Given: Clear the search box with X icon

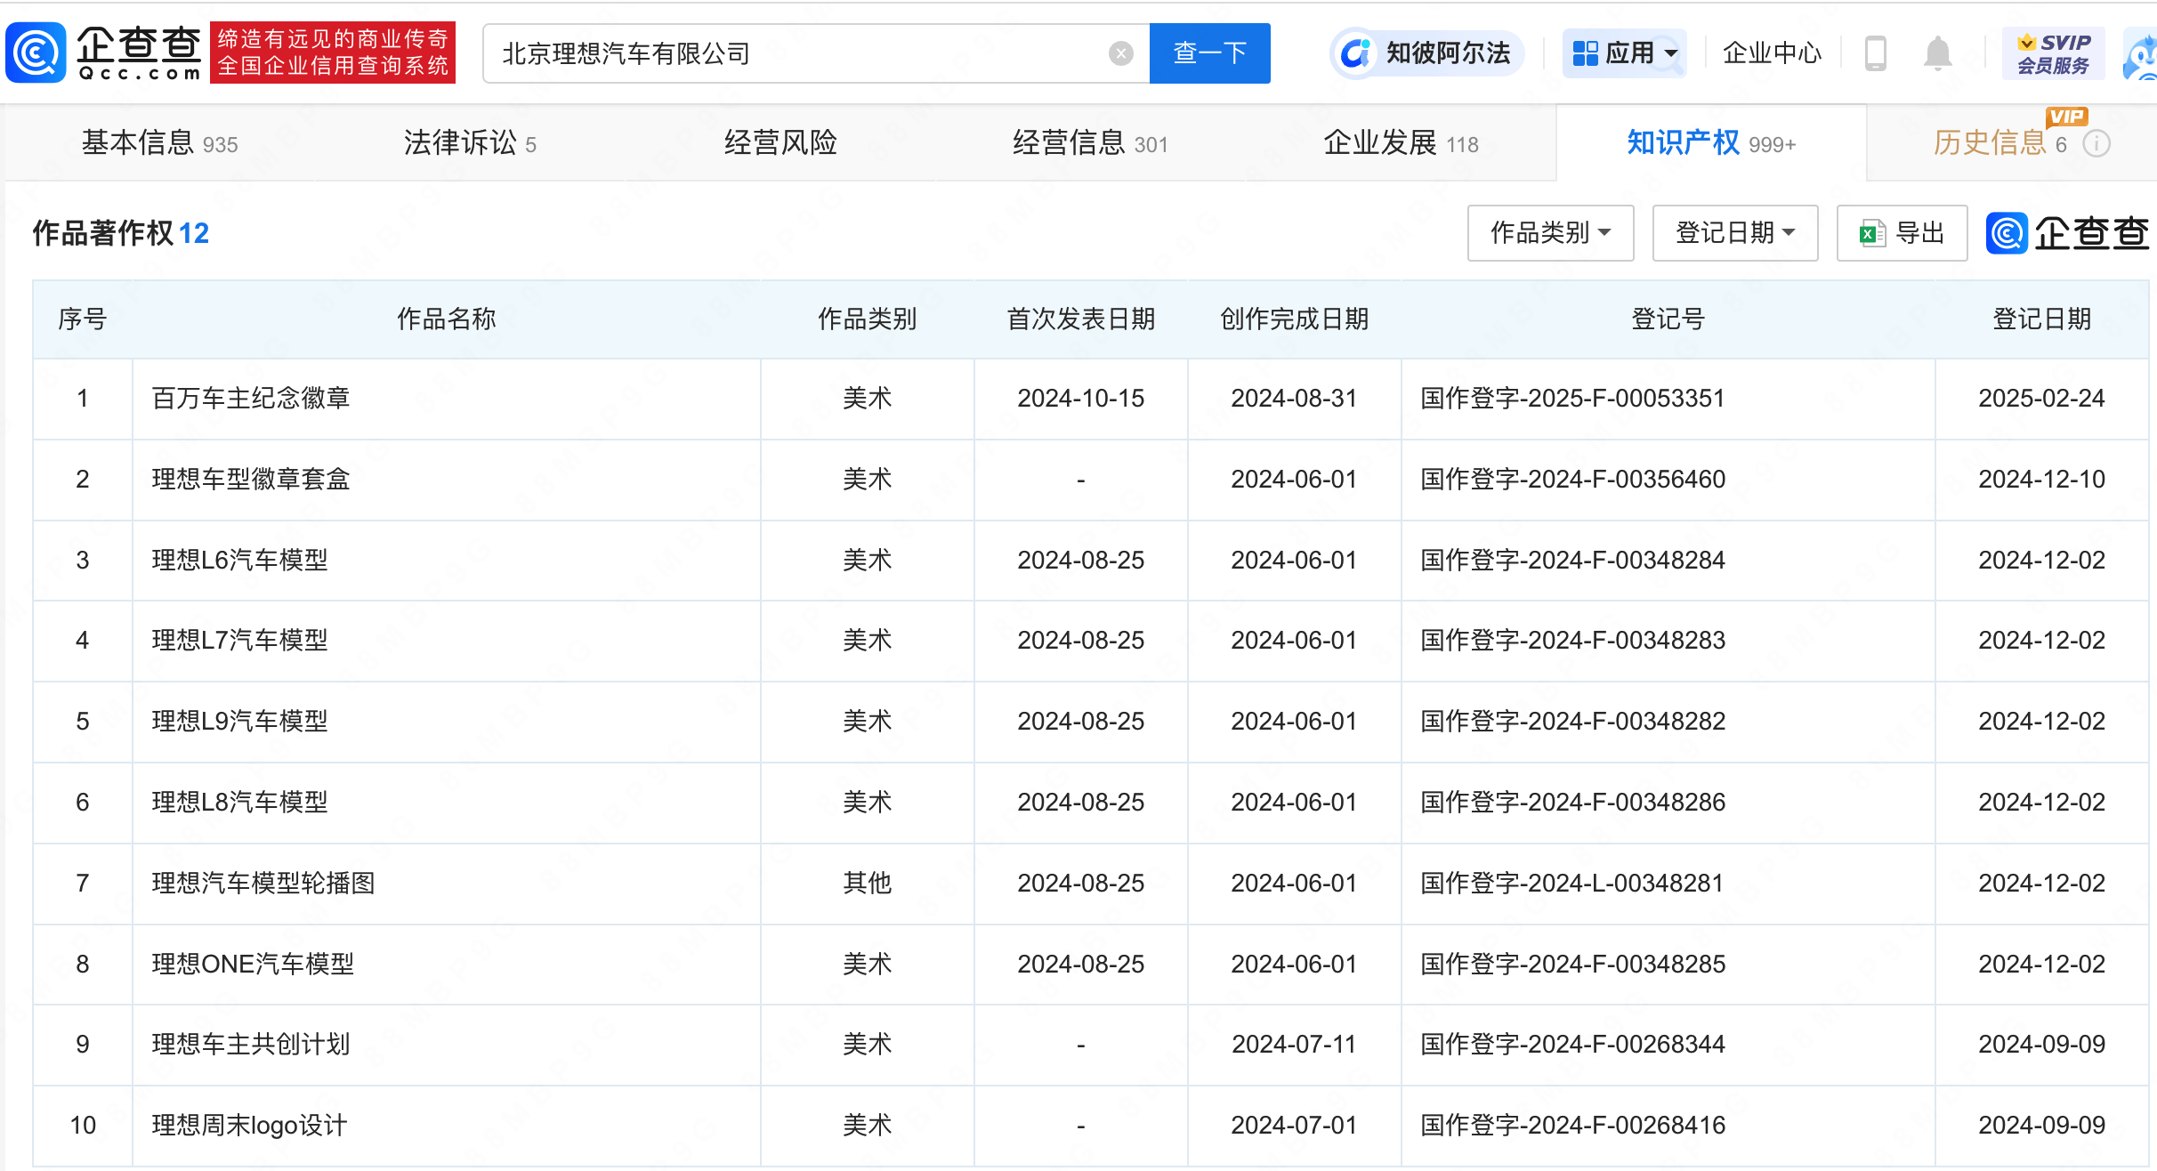Looking at the screenshot, I should [1120, 53].
